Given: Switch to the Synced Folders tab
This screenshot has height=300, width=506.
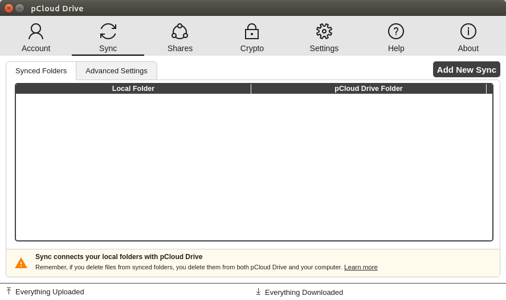Looking at the screenshot, I should (x=41, y=71).
